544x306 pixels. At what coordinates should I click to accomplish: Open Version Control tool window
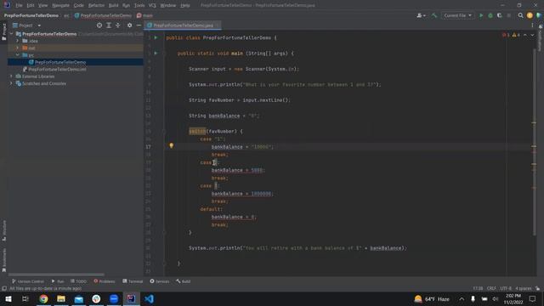[x=28, y=281]
